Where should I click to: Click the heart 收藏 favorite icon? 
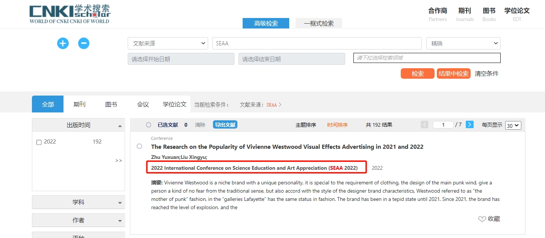(482, 219)
